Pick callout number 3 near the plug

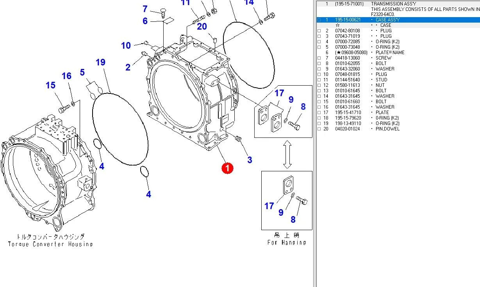(250, 160)
